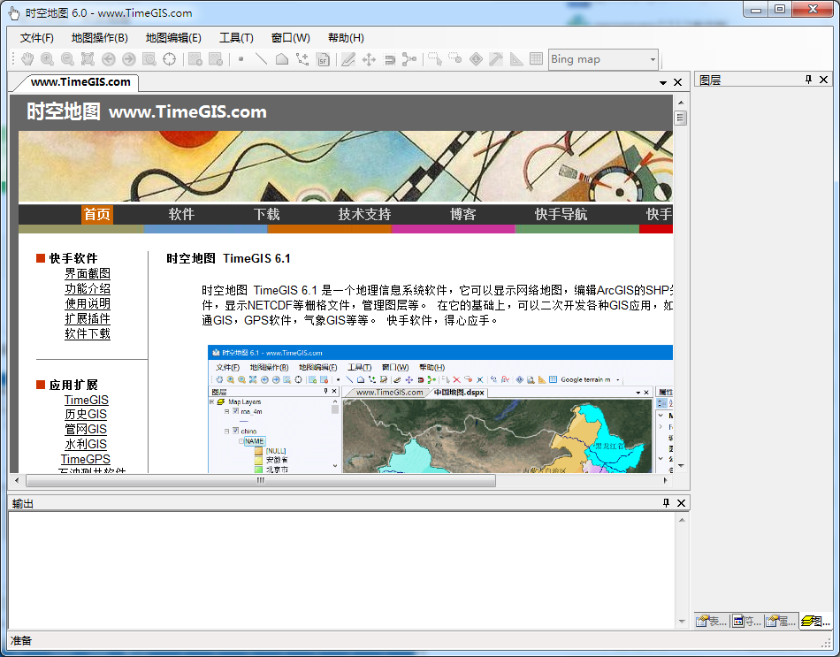The width and height of the screenshot is (840, 657).
Task: Open the 地图操作(B) menu
Action: click(x=100, y=37)
